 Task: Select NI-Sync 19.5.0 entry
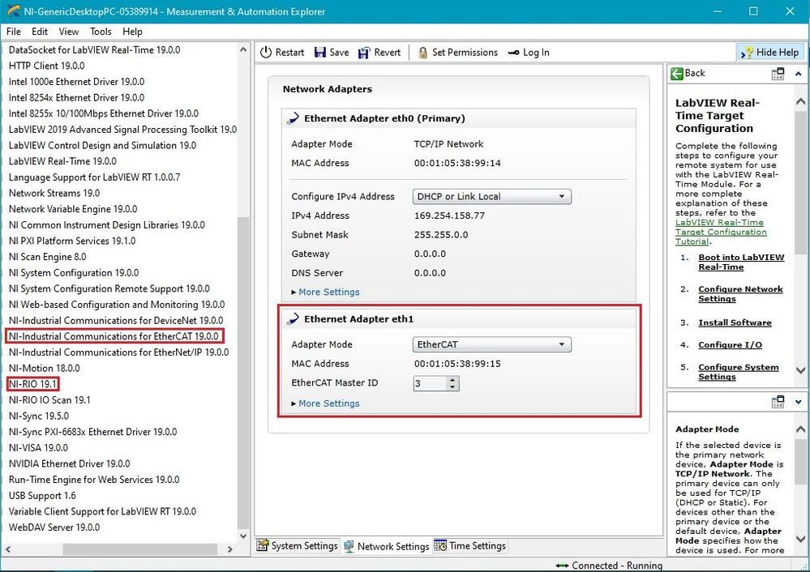point(38,416)
